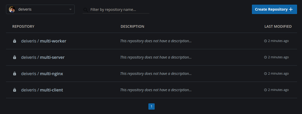Click the lock icon beside multi-client
Image resolution: width=302 pixels, height=114 pixels.
(x=14, y=90)
